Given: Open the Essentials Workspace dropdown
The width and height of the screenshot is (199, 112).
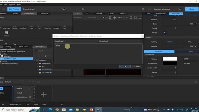Looking at the screenshot, I should click(x=180, y=9).
